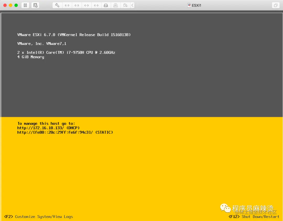Click the VMware ESXi 6.7.0 build line
The image size is (283, 221).
[x=74, y=35]
